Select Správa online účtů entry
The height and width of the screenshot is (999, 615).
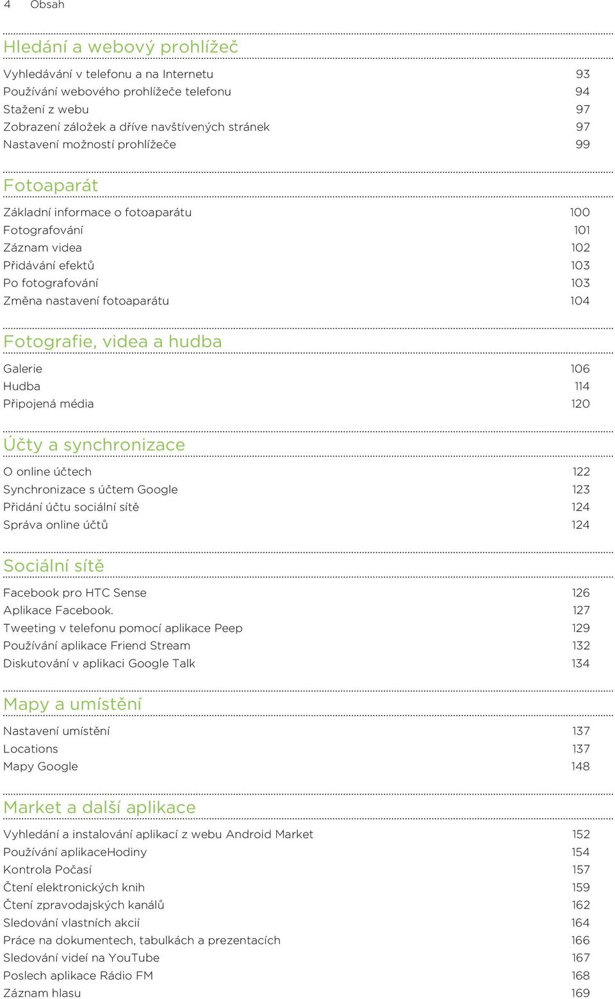[x=56, y=525]
